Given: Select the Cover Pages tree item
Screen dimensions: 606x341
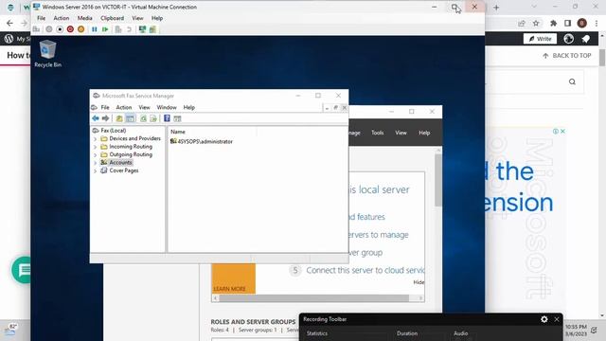Looking at the screenshot, I should click(x=124, y=170).
